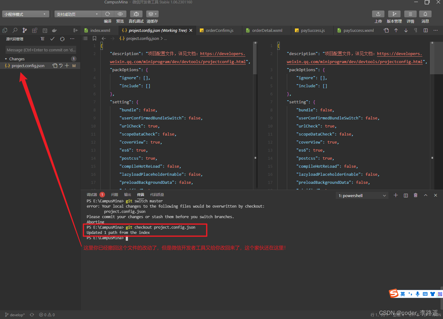The image size is (443, 319).
Task: Switch to orderDetail.wxml tab
Action: tap(267, 30)
